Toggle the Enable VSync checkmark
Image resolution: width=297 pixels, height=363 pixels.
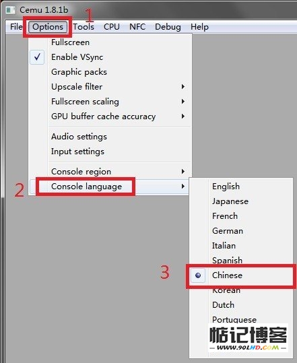[x=37, y=57]
